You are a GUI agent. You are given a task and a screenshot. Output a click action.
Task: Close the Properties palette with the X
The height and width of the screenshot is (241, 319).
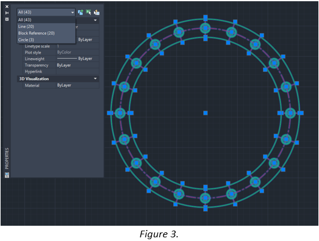[x=7, y=7]
